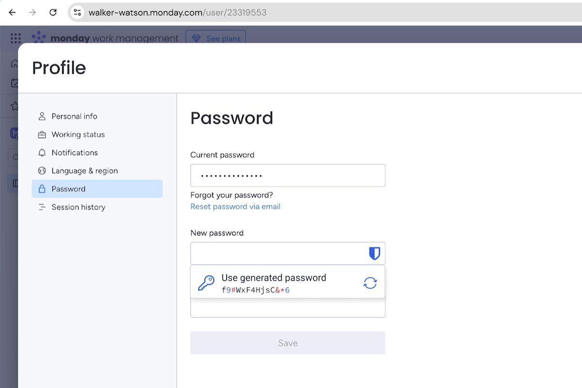Click the Bitwarden shield icon in New password field
The height and width of the screenshot is (388, 582).
(374, 253)
